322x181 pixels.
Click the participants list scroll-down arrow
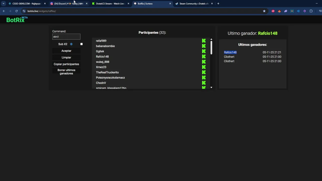211,87
